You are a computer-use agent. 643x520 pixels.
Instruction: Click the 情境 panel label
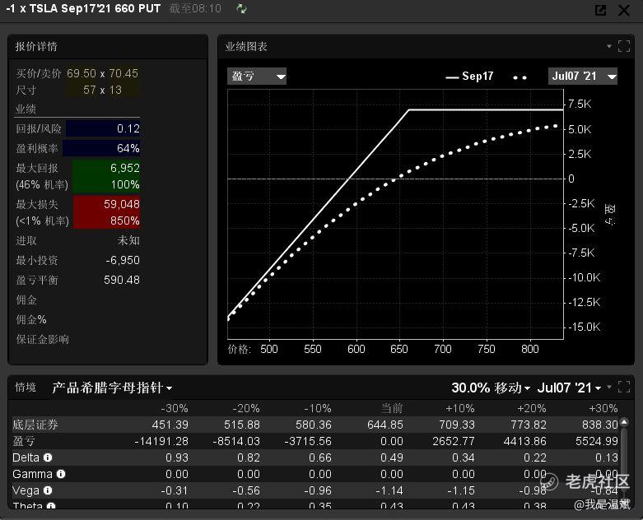pos(26,388)
